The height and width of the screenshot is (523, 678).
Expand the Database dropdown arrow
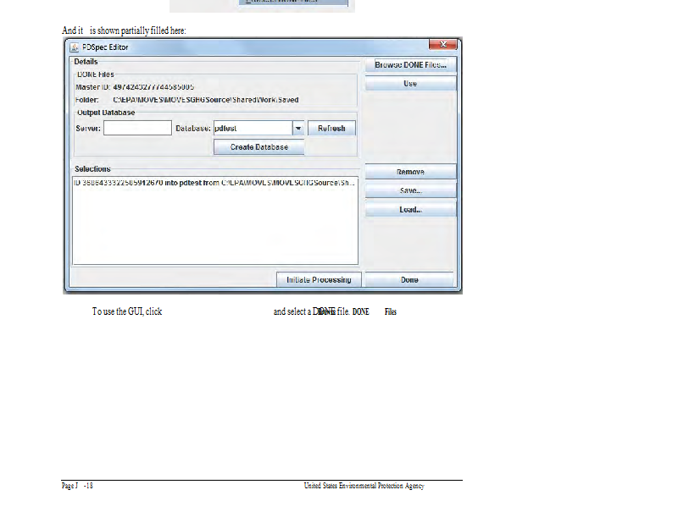click(298, 129)
